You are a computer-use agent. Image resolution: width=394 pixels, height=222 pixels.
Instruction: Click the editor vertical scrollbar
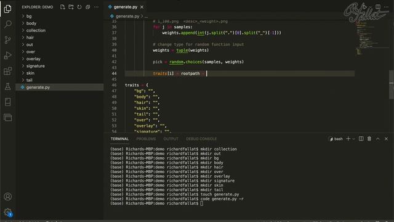pyautogui.click(x=392, y=84)
